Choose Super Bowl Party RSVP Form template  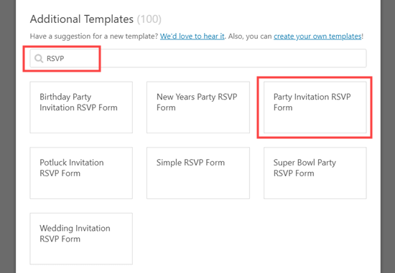pos(315,173)
